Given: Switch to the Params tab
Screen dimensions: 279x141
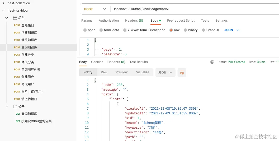Looking at the screenshot, I should (87, 20).
